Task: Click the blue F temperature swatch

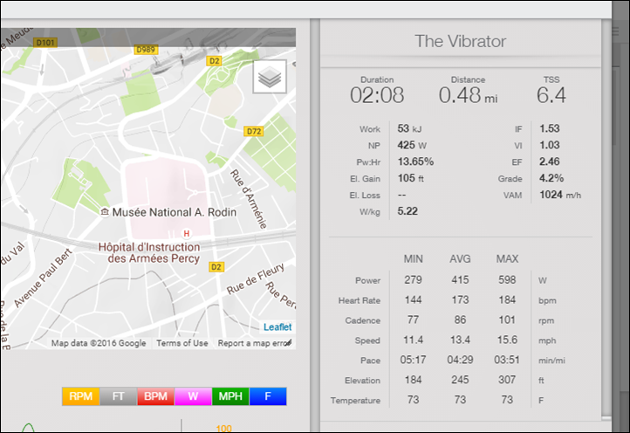Action: click(268, 396)
